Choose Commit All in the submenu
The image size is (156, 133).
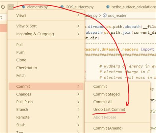(117, 102)
